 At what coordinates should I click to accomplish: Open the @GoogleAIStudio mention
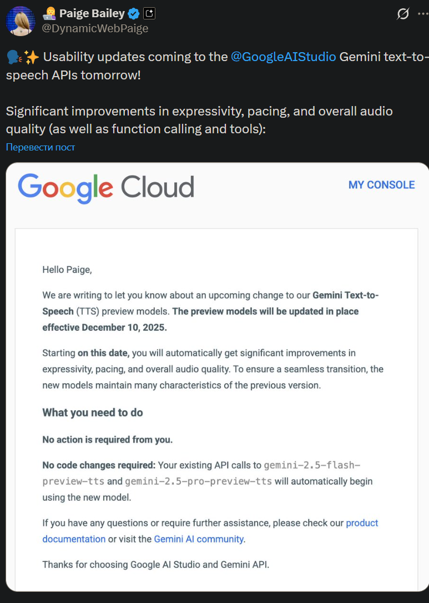(283, 57)
